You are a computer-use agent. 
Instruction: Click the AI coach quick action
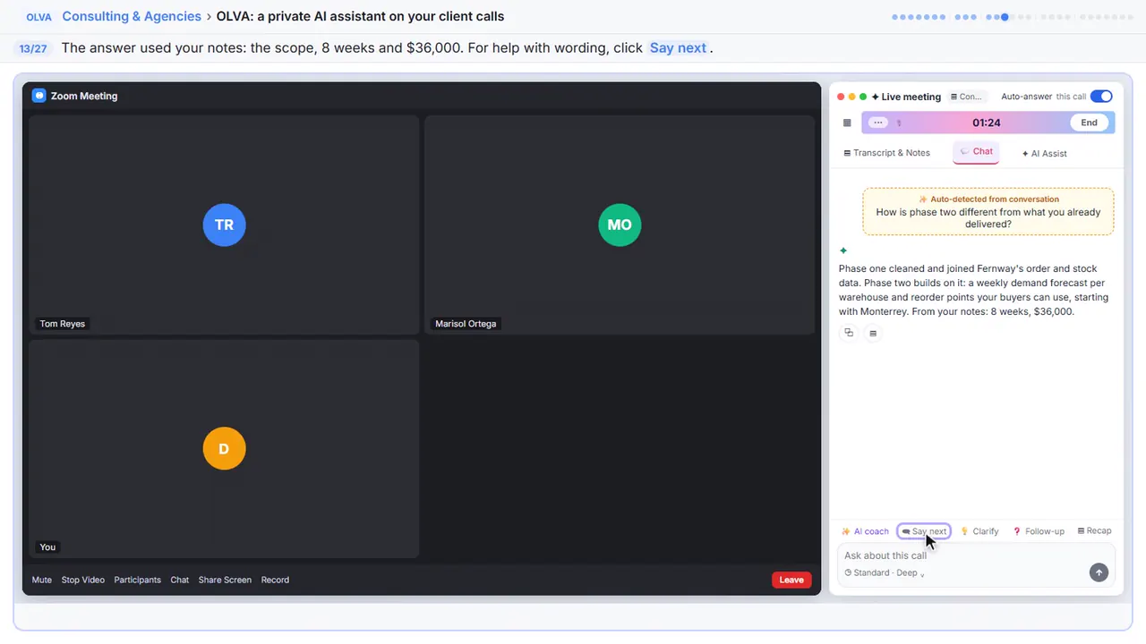pos(865,531)
